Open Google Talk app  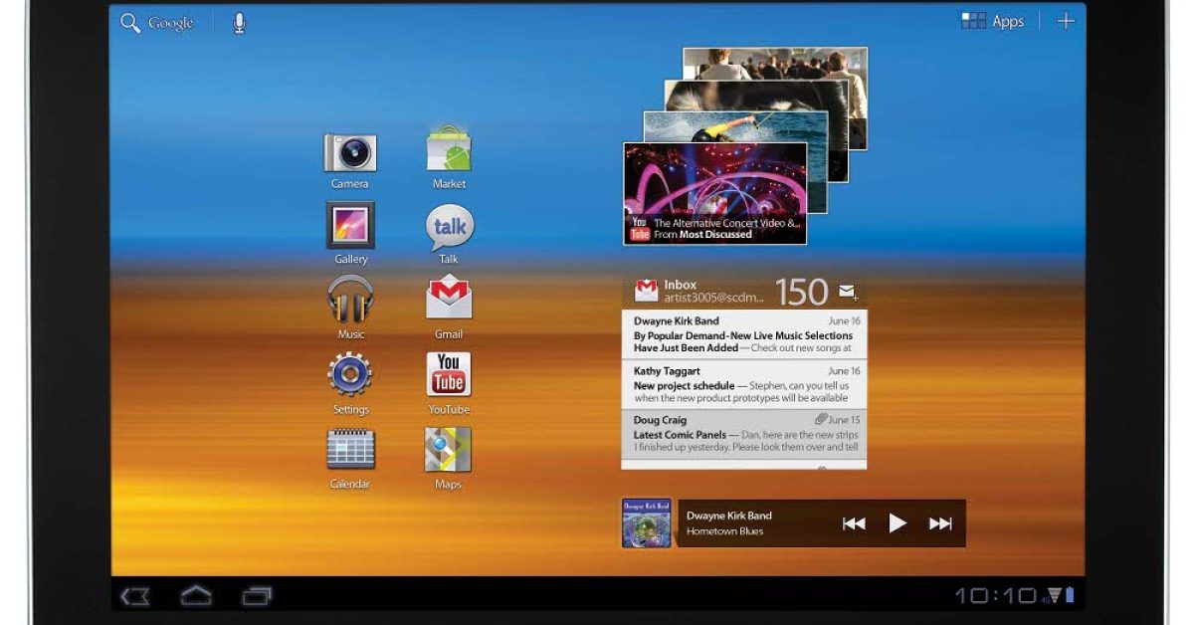[449, 228]
